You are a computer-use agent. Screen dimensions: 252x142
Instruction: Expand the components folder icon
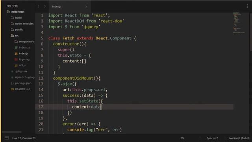point(16,41)
